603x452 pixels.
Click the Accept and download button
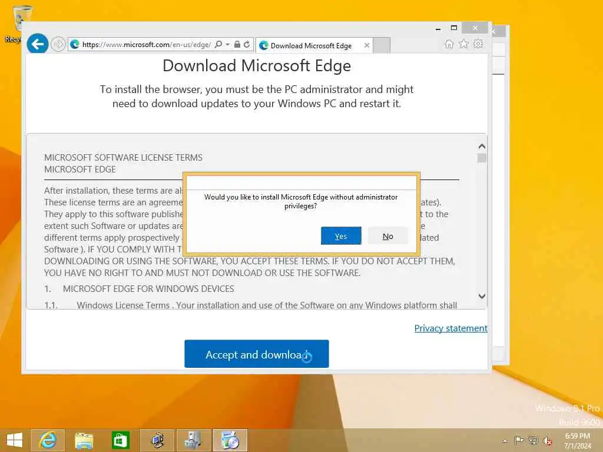(x=257, y=354)
